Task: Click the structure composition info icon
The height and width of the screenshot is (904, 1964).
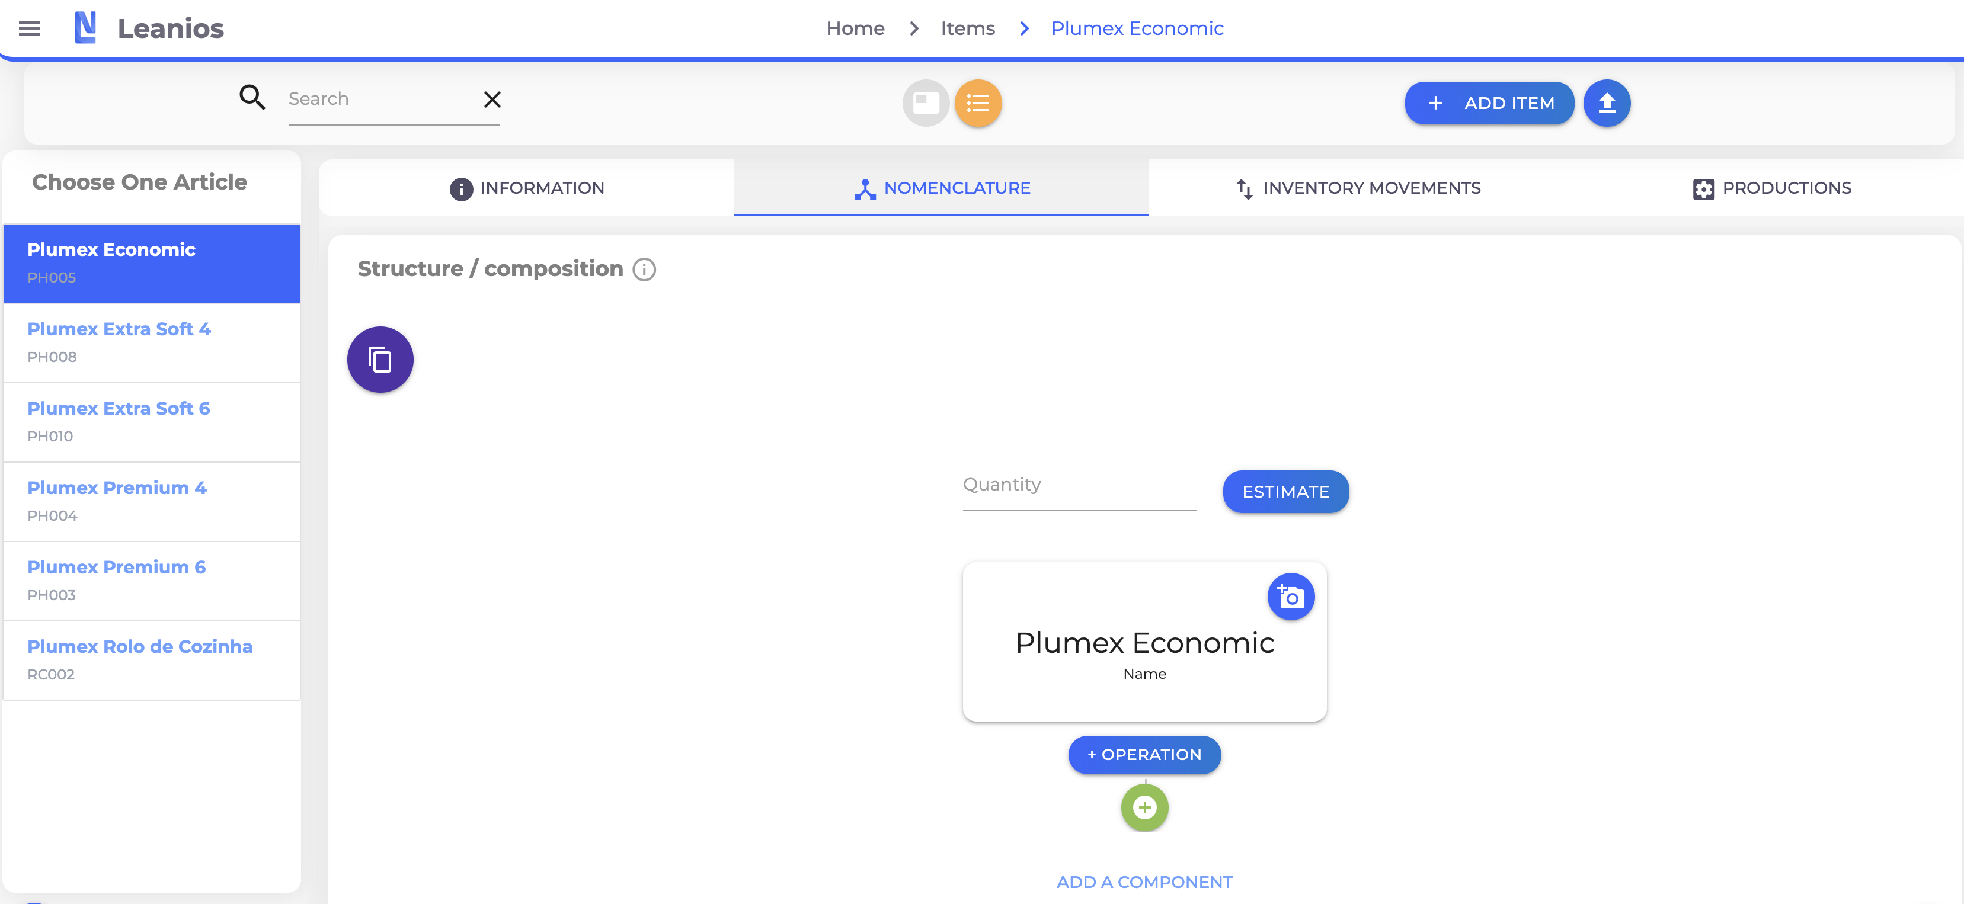Action: coord(644,270)
